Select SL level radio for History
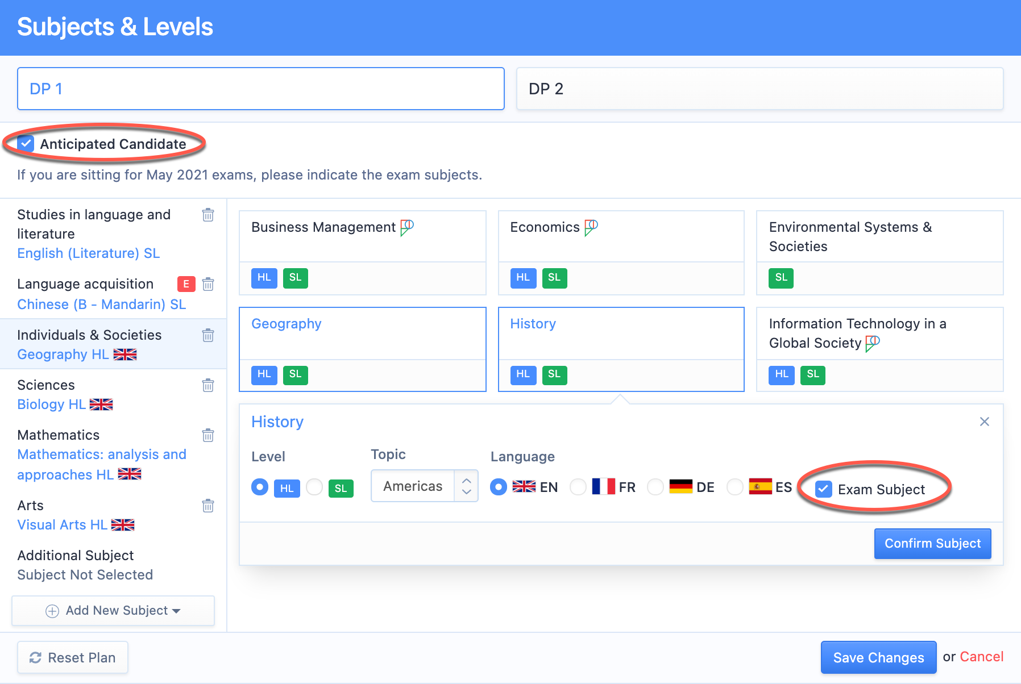This screenshot has width=1021, height=684. click(x=314, y=487)
